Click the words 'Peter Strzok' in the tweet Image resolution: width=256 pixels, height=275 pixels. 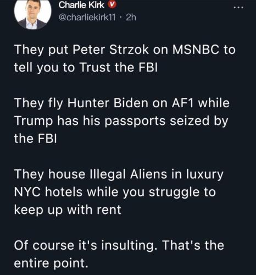tap(110, 50)
